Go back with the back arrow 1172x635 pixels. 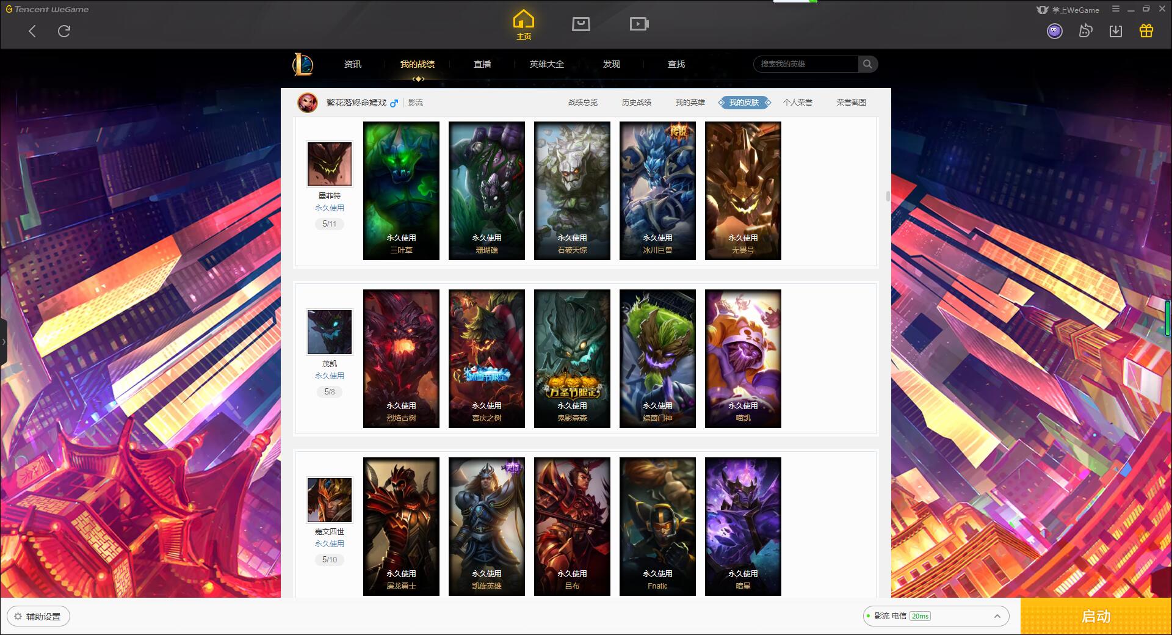32,31
